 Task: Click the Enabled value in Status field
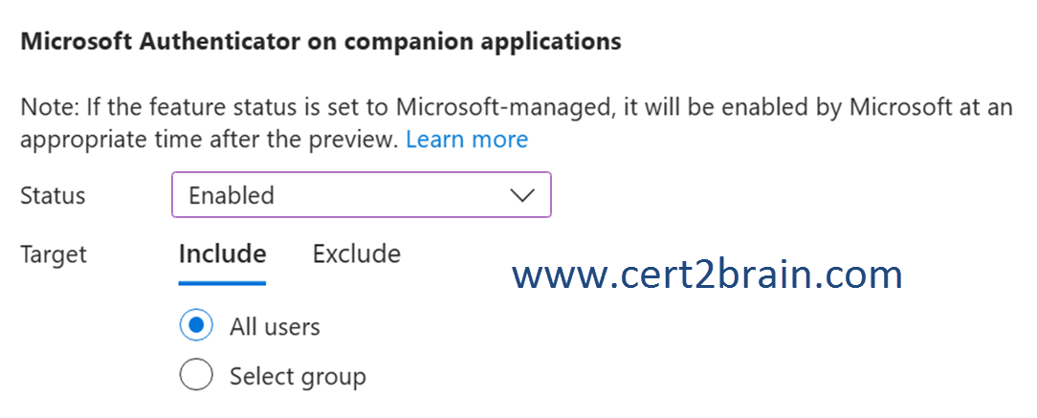(232, 195)
